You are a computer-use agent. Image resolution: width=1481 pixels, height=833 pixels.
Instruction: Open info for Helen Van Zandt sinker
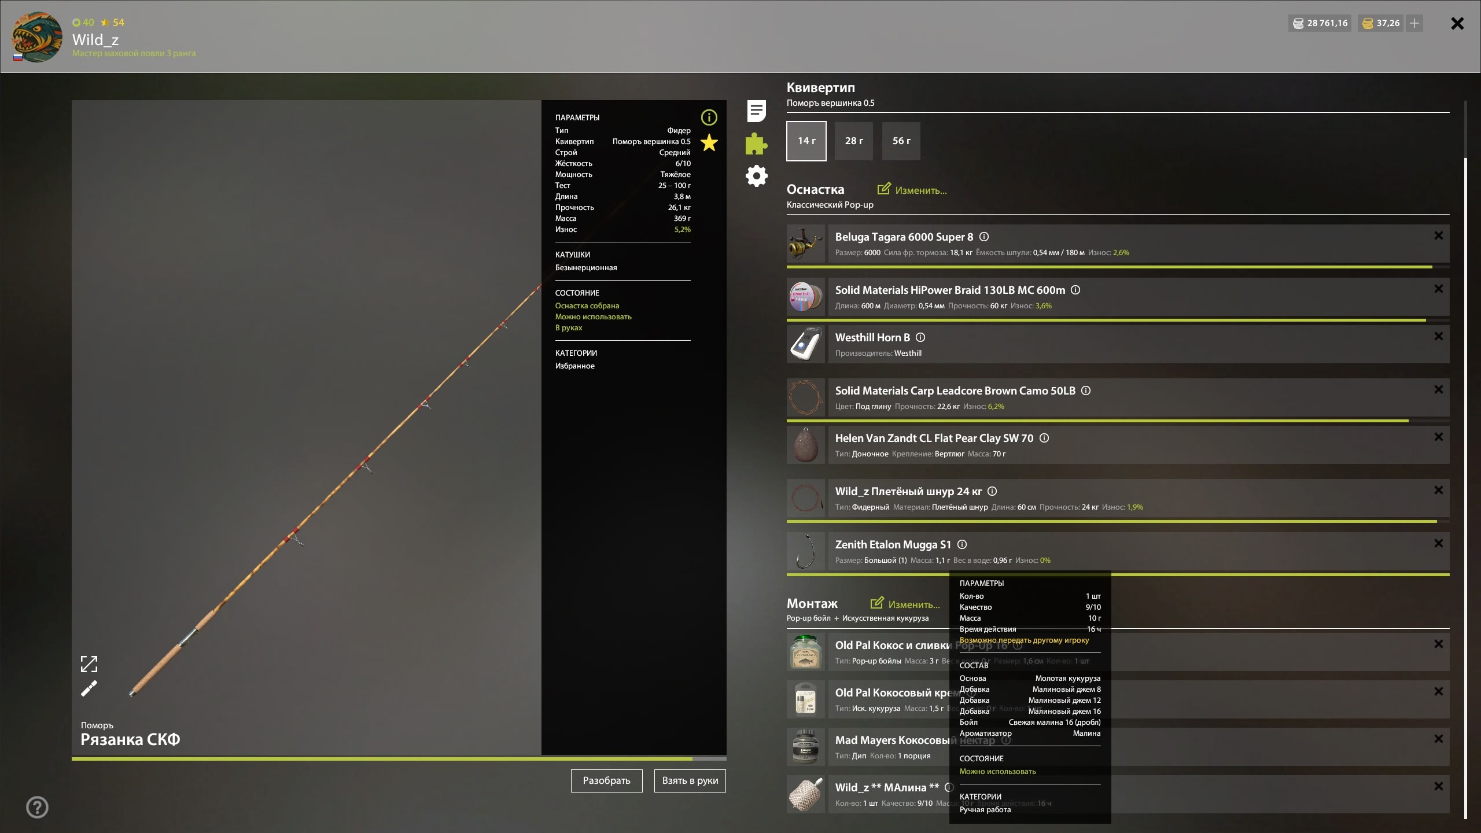[1044, 438]
